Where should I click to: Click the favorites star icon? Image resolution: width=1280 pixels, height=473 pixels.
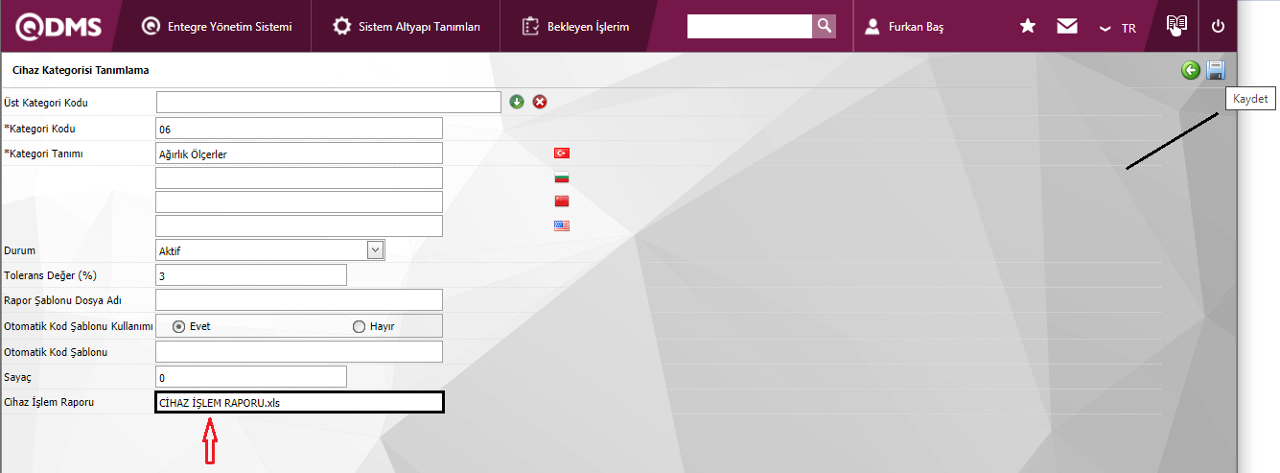point(1028,27)
